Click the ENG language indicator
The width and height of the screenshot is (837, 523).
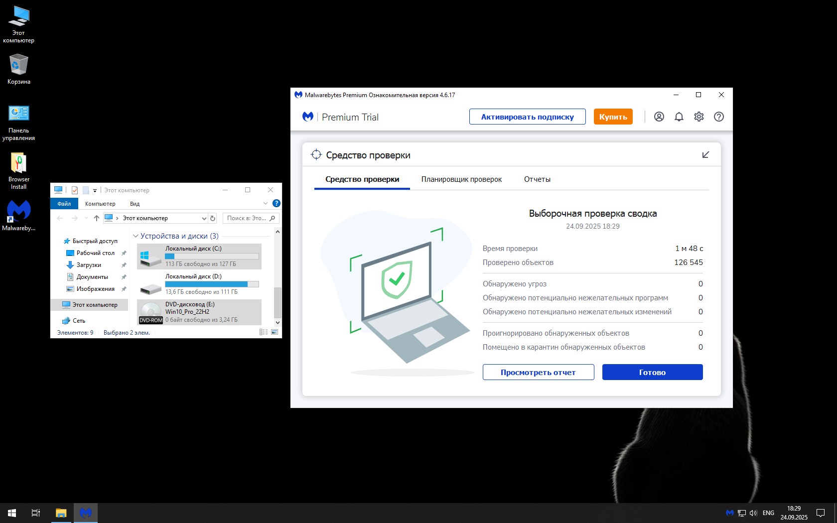coord(768,513)
